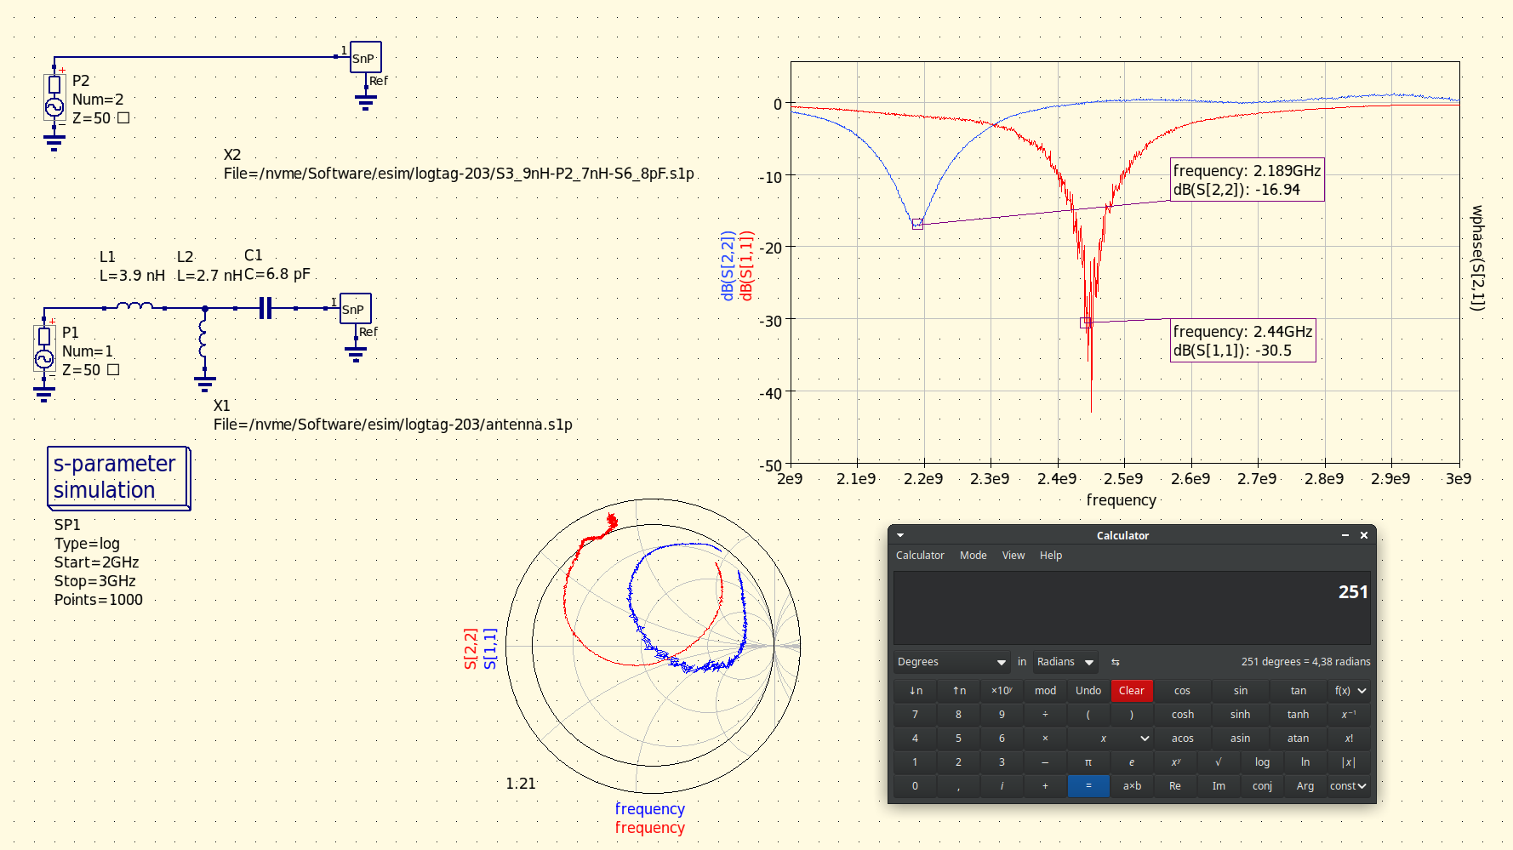
Task: Click 'L=3.9 nH' inductor value text
Action: click(132, 276)
